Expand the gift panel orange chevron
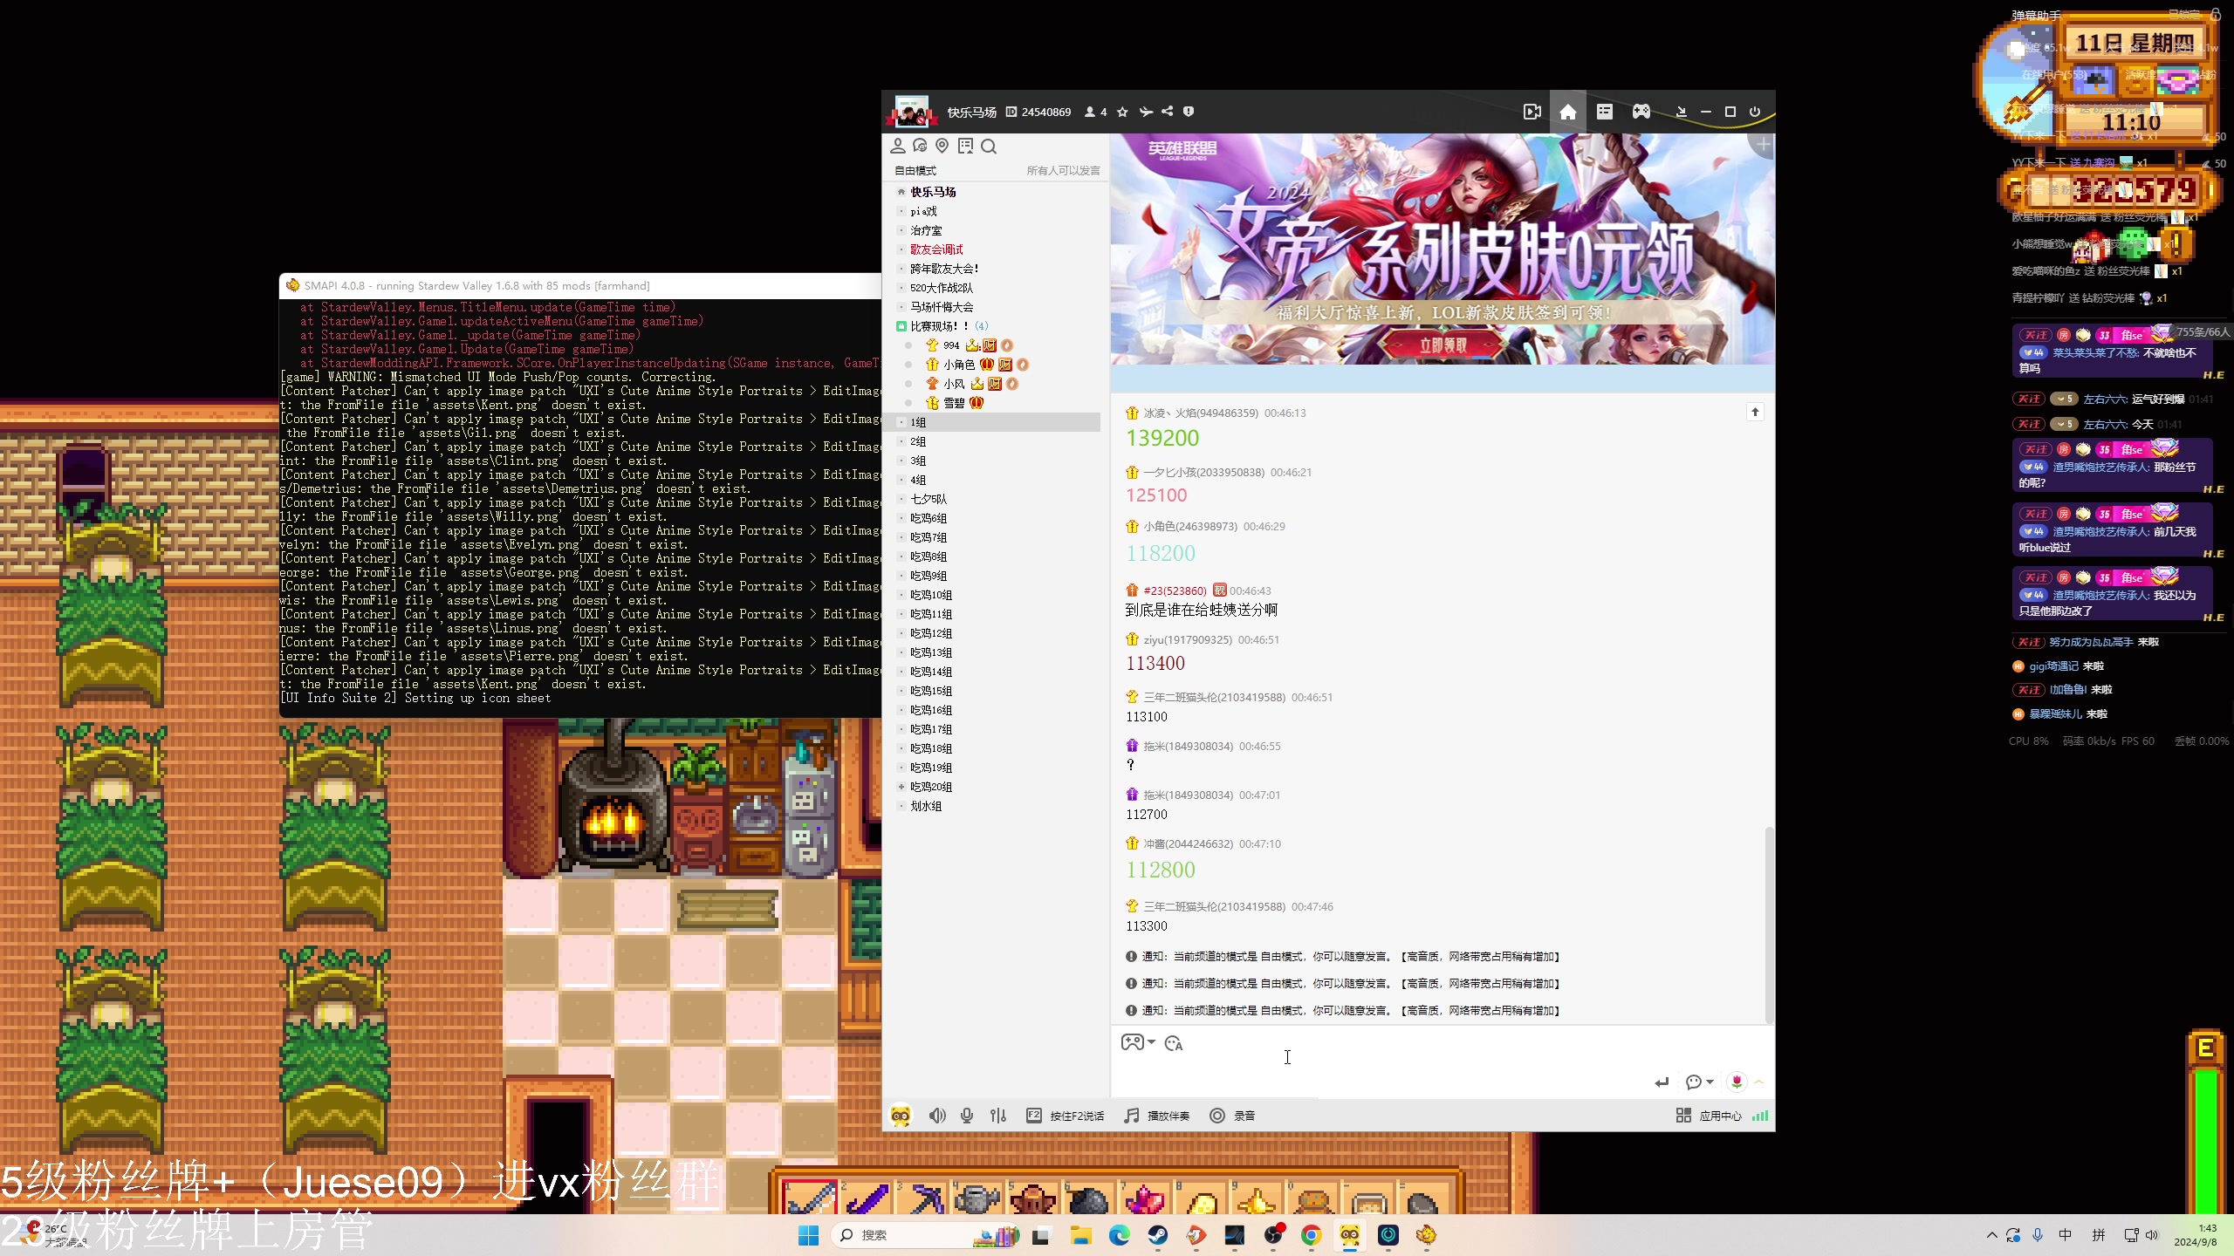 [x=1759, y=1082]
